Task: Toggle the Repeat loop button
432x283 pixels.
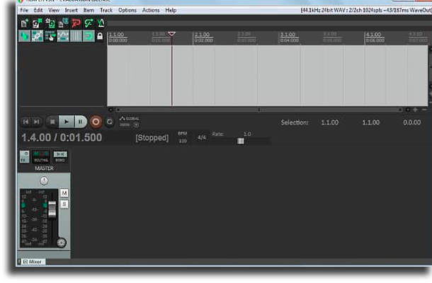Action: (110, 122)
